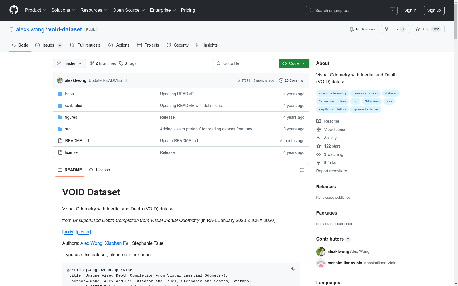Select the License tab above the README
Viewport: 458px width, 286px height.
point(99,170)
